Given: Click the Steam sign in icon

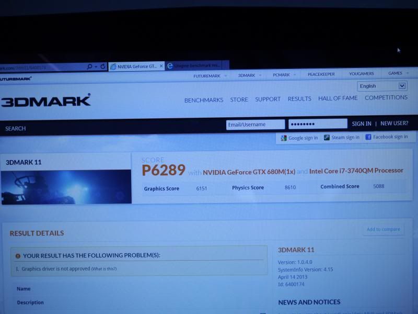Looking at the screenshot, I should [x=327, y=137].
